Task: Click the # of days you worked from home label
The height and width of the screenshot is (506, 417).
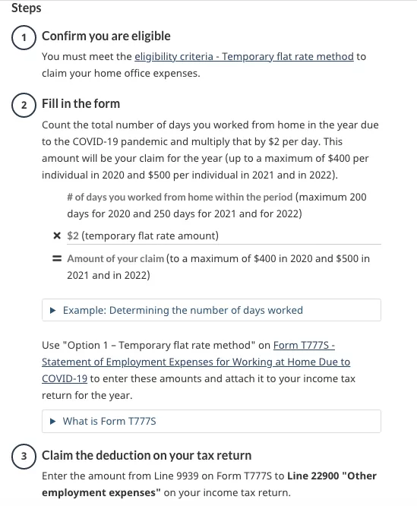Action: [179, 198]
